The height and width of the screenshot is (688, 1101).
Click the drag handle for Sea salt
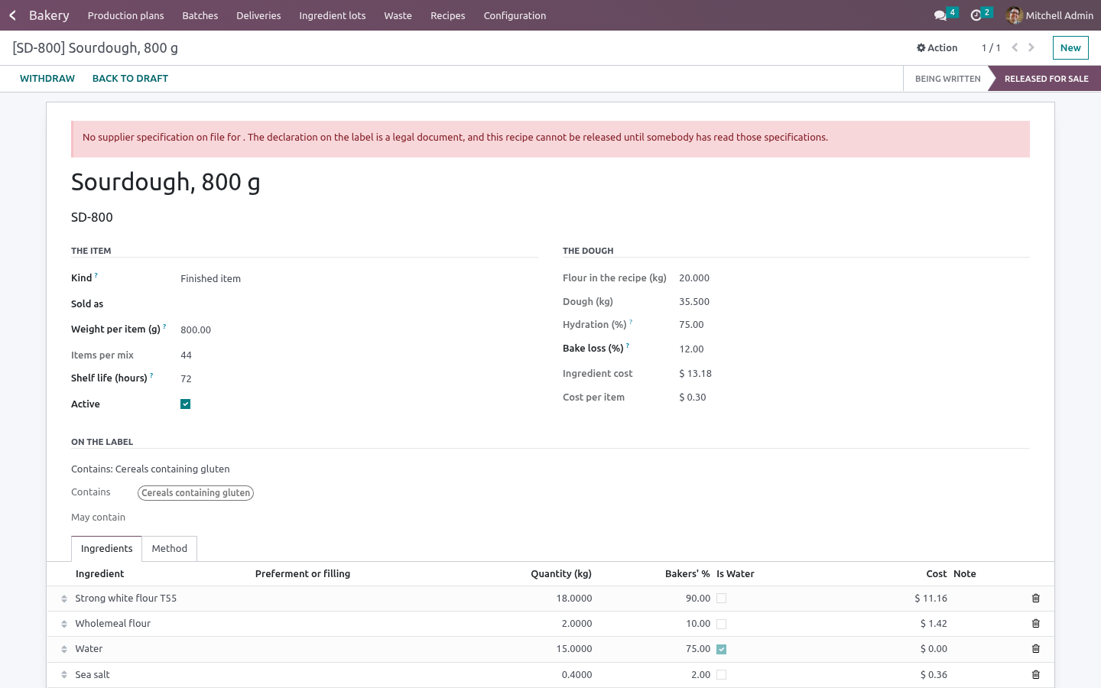click(x=64, y=675)
